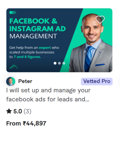Click the black star rating icon
Image resolution: width=120 pixels, height=145 pixels.
point(9,111)
